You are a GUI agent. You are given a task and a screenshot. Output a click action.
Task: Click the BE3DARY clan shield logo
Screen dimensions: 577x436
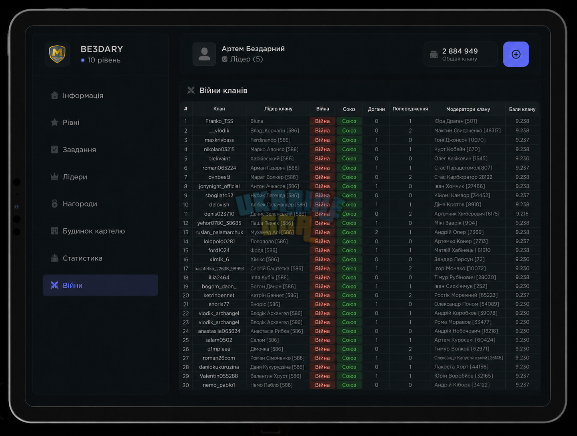[x=57, y=54]
